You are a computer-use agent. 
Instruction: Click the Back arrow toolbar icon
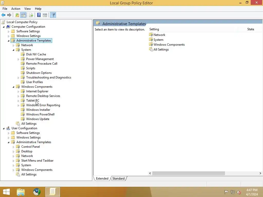tap(3, 15)
